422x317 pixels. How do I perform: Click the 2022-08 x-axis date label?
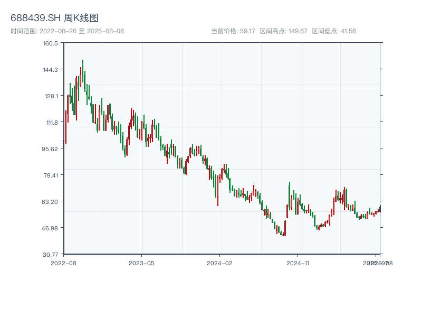click(x=63, y=263)
